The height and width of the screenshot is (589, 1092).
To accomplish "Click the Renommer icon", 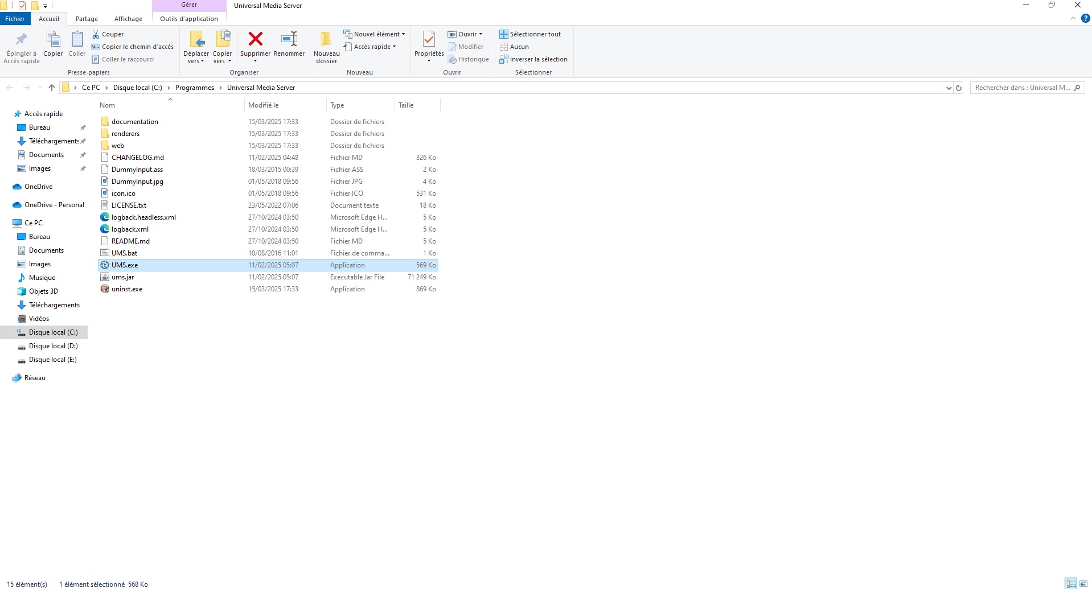I will pos(289,39).
